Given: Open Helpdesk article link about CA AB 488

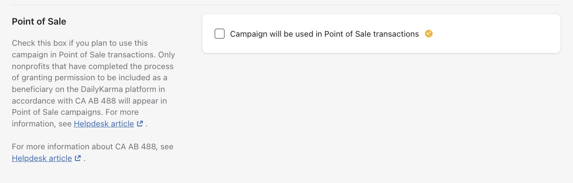Looking at the screenshot, I should 42,158.
